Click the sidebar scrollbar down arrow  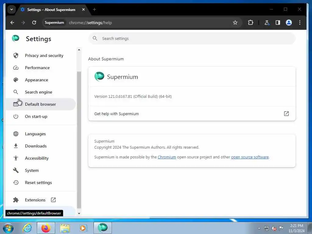[79, 214]
